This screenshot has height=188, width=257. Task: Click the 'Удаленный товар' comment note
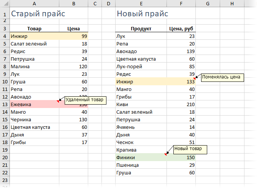[85, 100]
